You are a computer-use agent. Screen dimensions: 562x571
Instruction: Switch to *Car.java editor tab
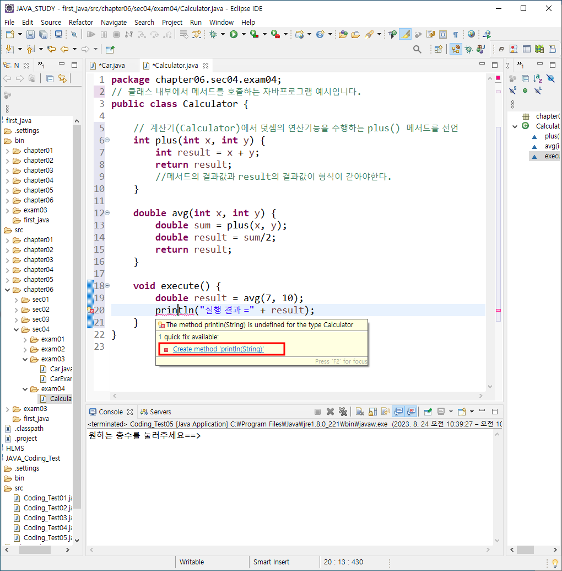pos(112,66)
